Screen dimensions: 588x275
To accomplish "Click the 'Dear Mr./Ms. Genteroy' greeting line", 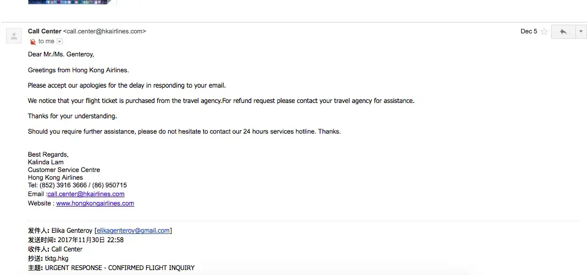I will coord(61,54).
